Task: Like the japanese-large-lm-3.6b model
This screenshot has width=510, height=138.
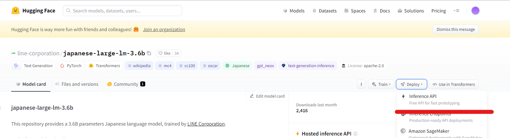Action: (x=165, y=53)
